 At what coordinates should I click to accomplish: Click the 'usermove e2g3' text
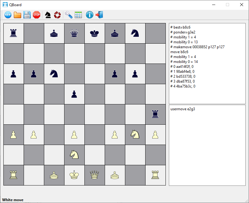point(183,109)
